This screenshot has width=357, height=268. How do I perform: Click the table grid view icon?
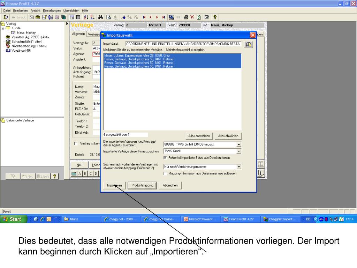point(78,17)
